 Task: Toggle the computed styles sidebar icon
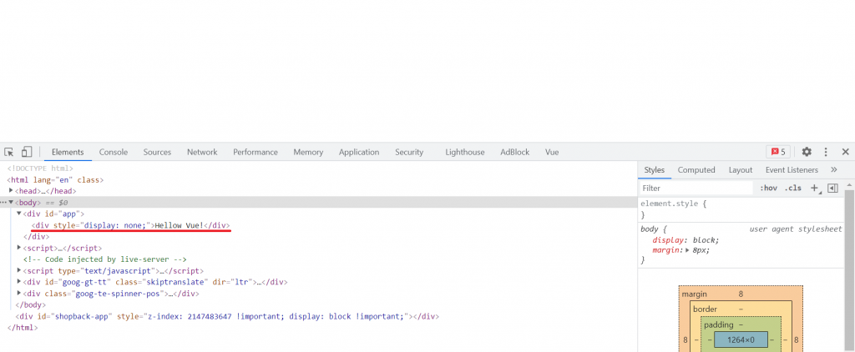point(832,188)
